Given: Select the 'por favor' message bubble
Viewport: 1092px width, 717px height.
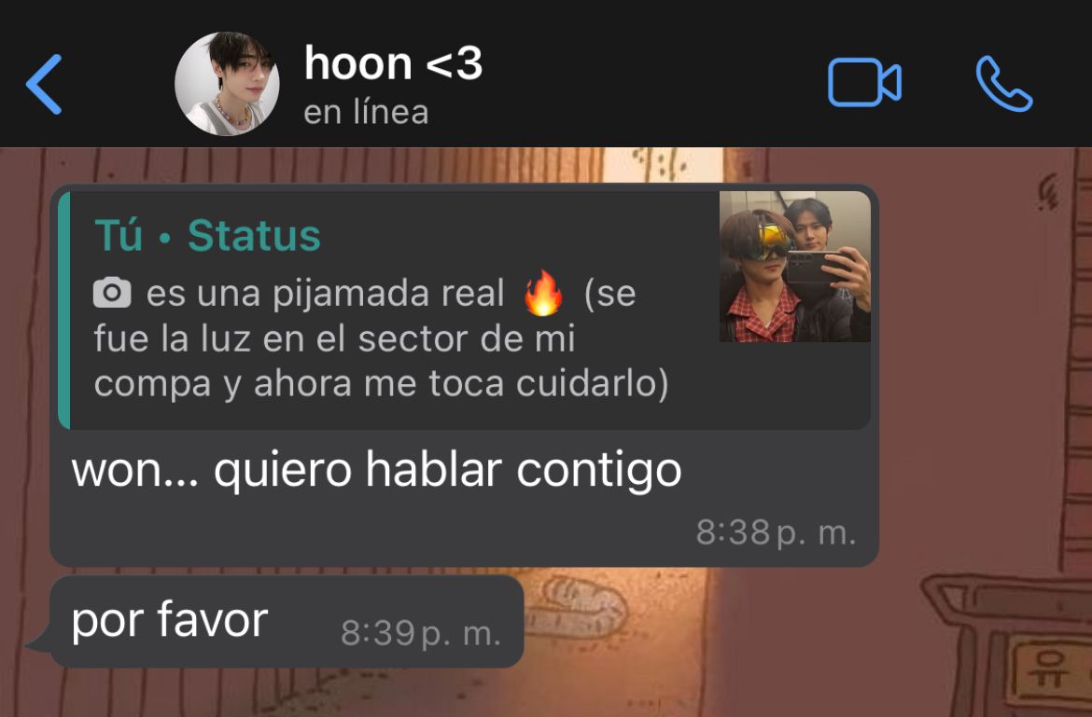Looking at the screenshot, I should tap(287, 622).
